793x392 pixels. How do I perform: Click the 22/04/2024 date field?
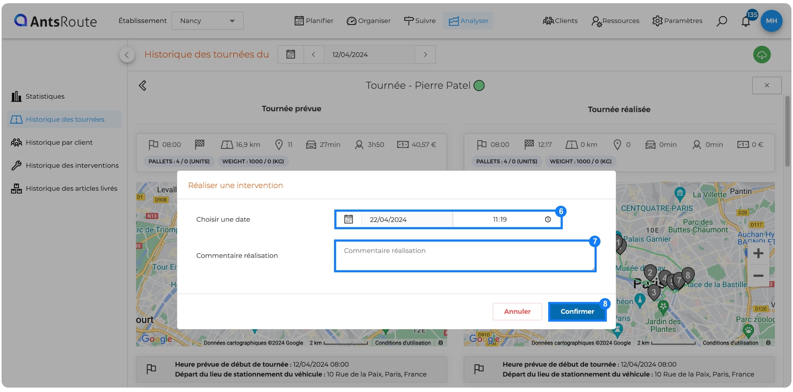pyautogui.click(x=407, y=219)
